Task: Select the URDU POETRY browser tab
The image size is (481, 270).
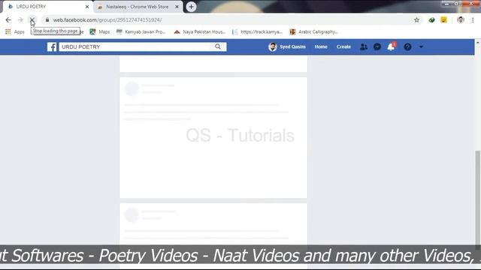Action: point(47,7)
